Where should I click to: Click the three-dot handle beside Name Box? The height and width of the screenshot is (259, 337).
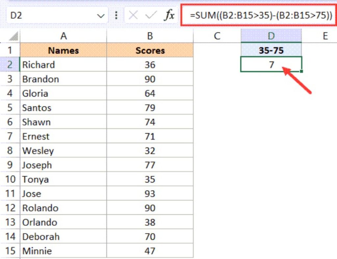point(116,15)
